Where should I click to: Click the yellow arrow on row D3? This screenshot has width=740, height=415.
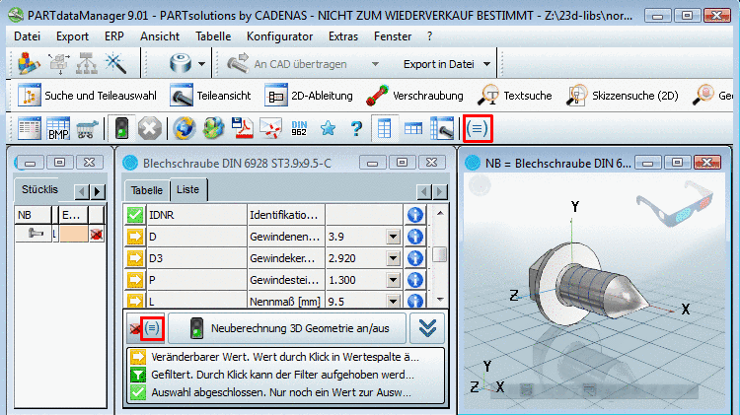[135, 258]
